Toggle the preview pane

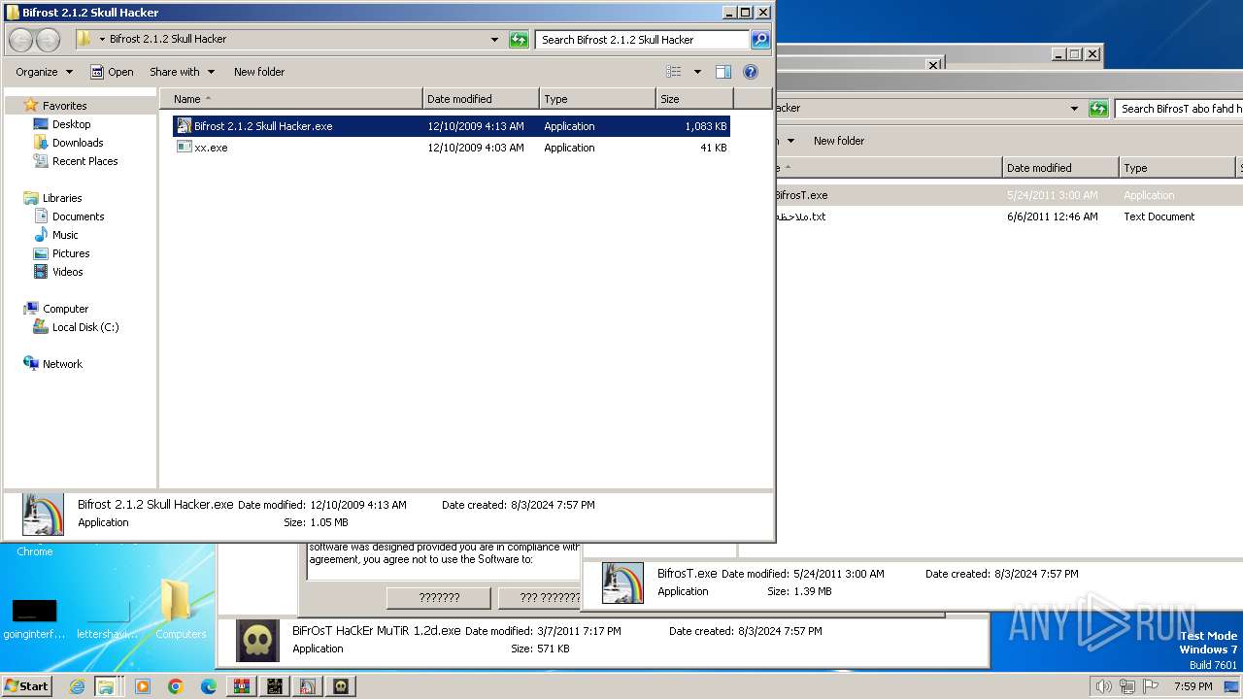[x=722, y=72]
